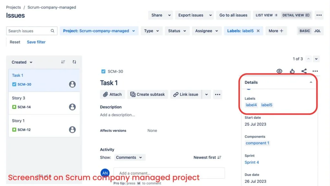Viewport: 330px width, 186px height.
Task: Remove the Labels: label5 filter
Action: [x=258, y=31]
